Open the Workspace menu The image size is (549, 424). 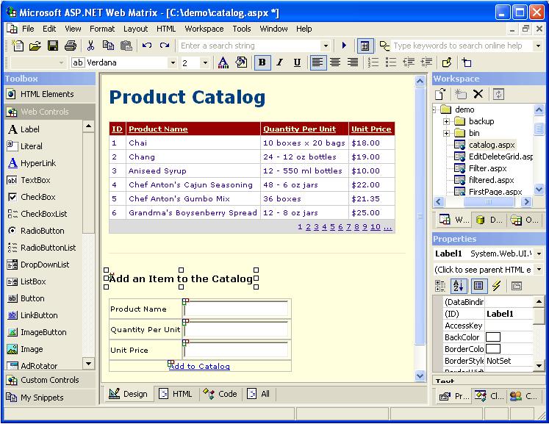point(204,29)
